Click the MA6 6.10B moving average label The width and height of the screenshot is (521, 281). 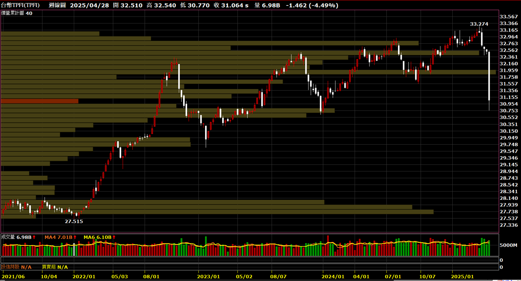(100, 237)
